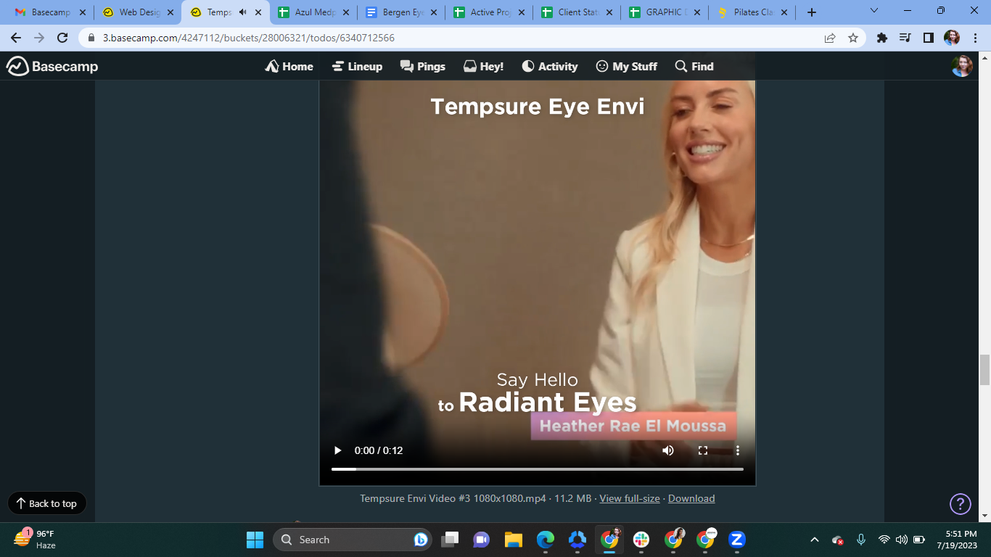991x557 pixels.
Task: Expand the Chrome tab search chevron
Action: click(873, 12)
